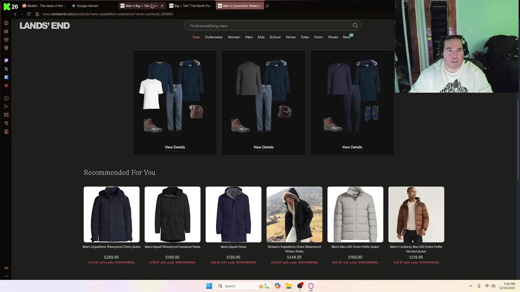The width and height of the screenshot is (520, 292).
Task: Open the Women menu
Action: [234, 37]
